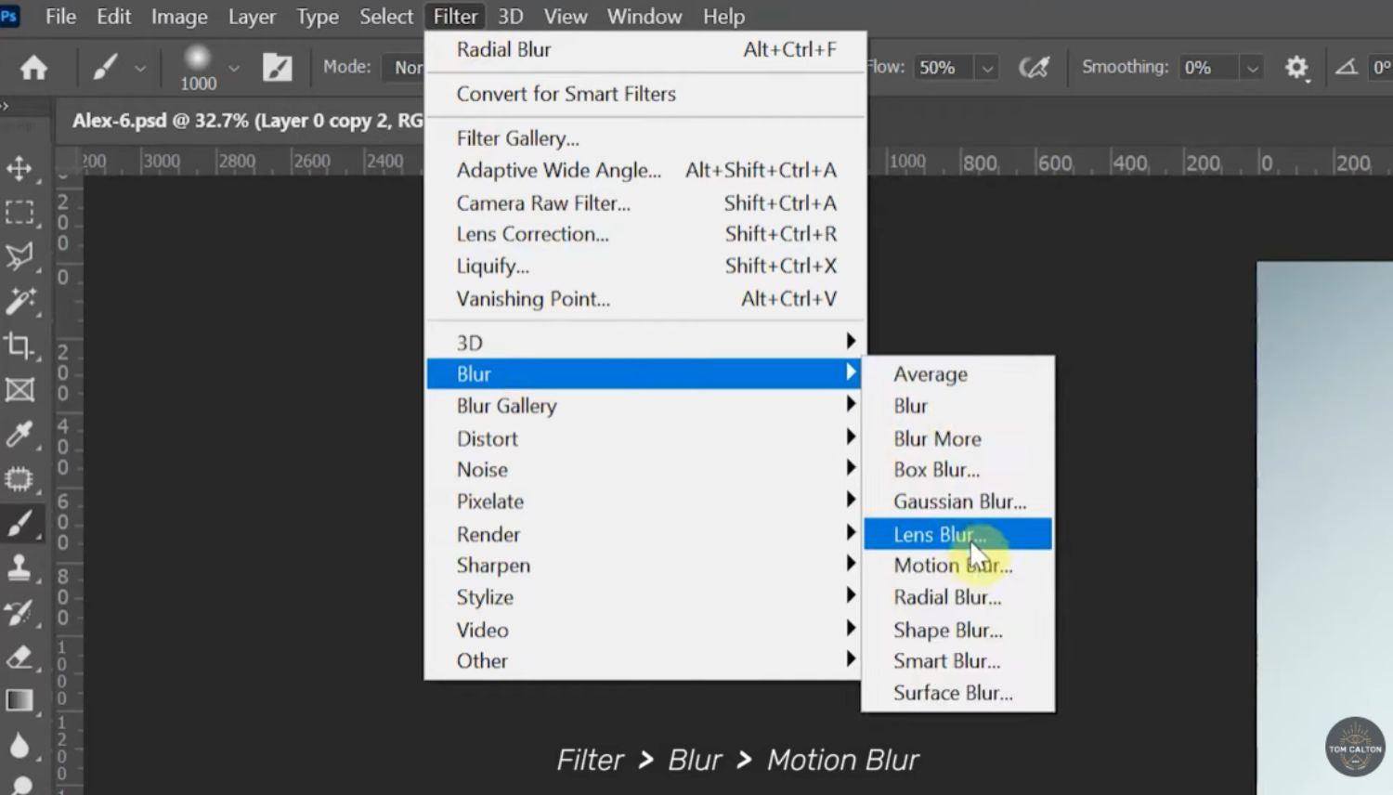This screenshot has width=1393, height=795.
Task: Expand the Blur Gallery submenu
Action: 644,406
